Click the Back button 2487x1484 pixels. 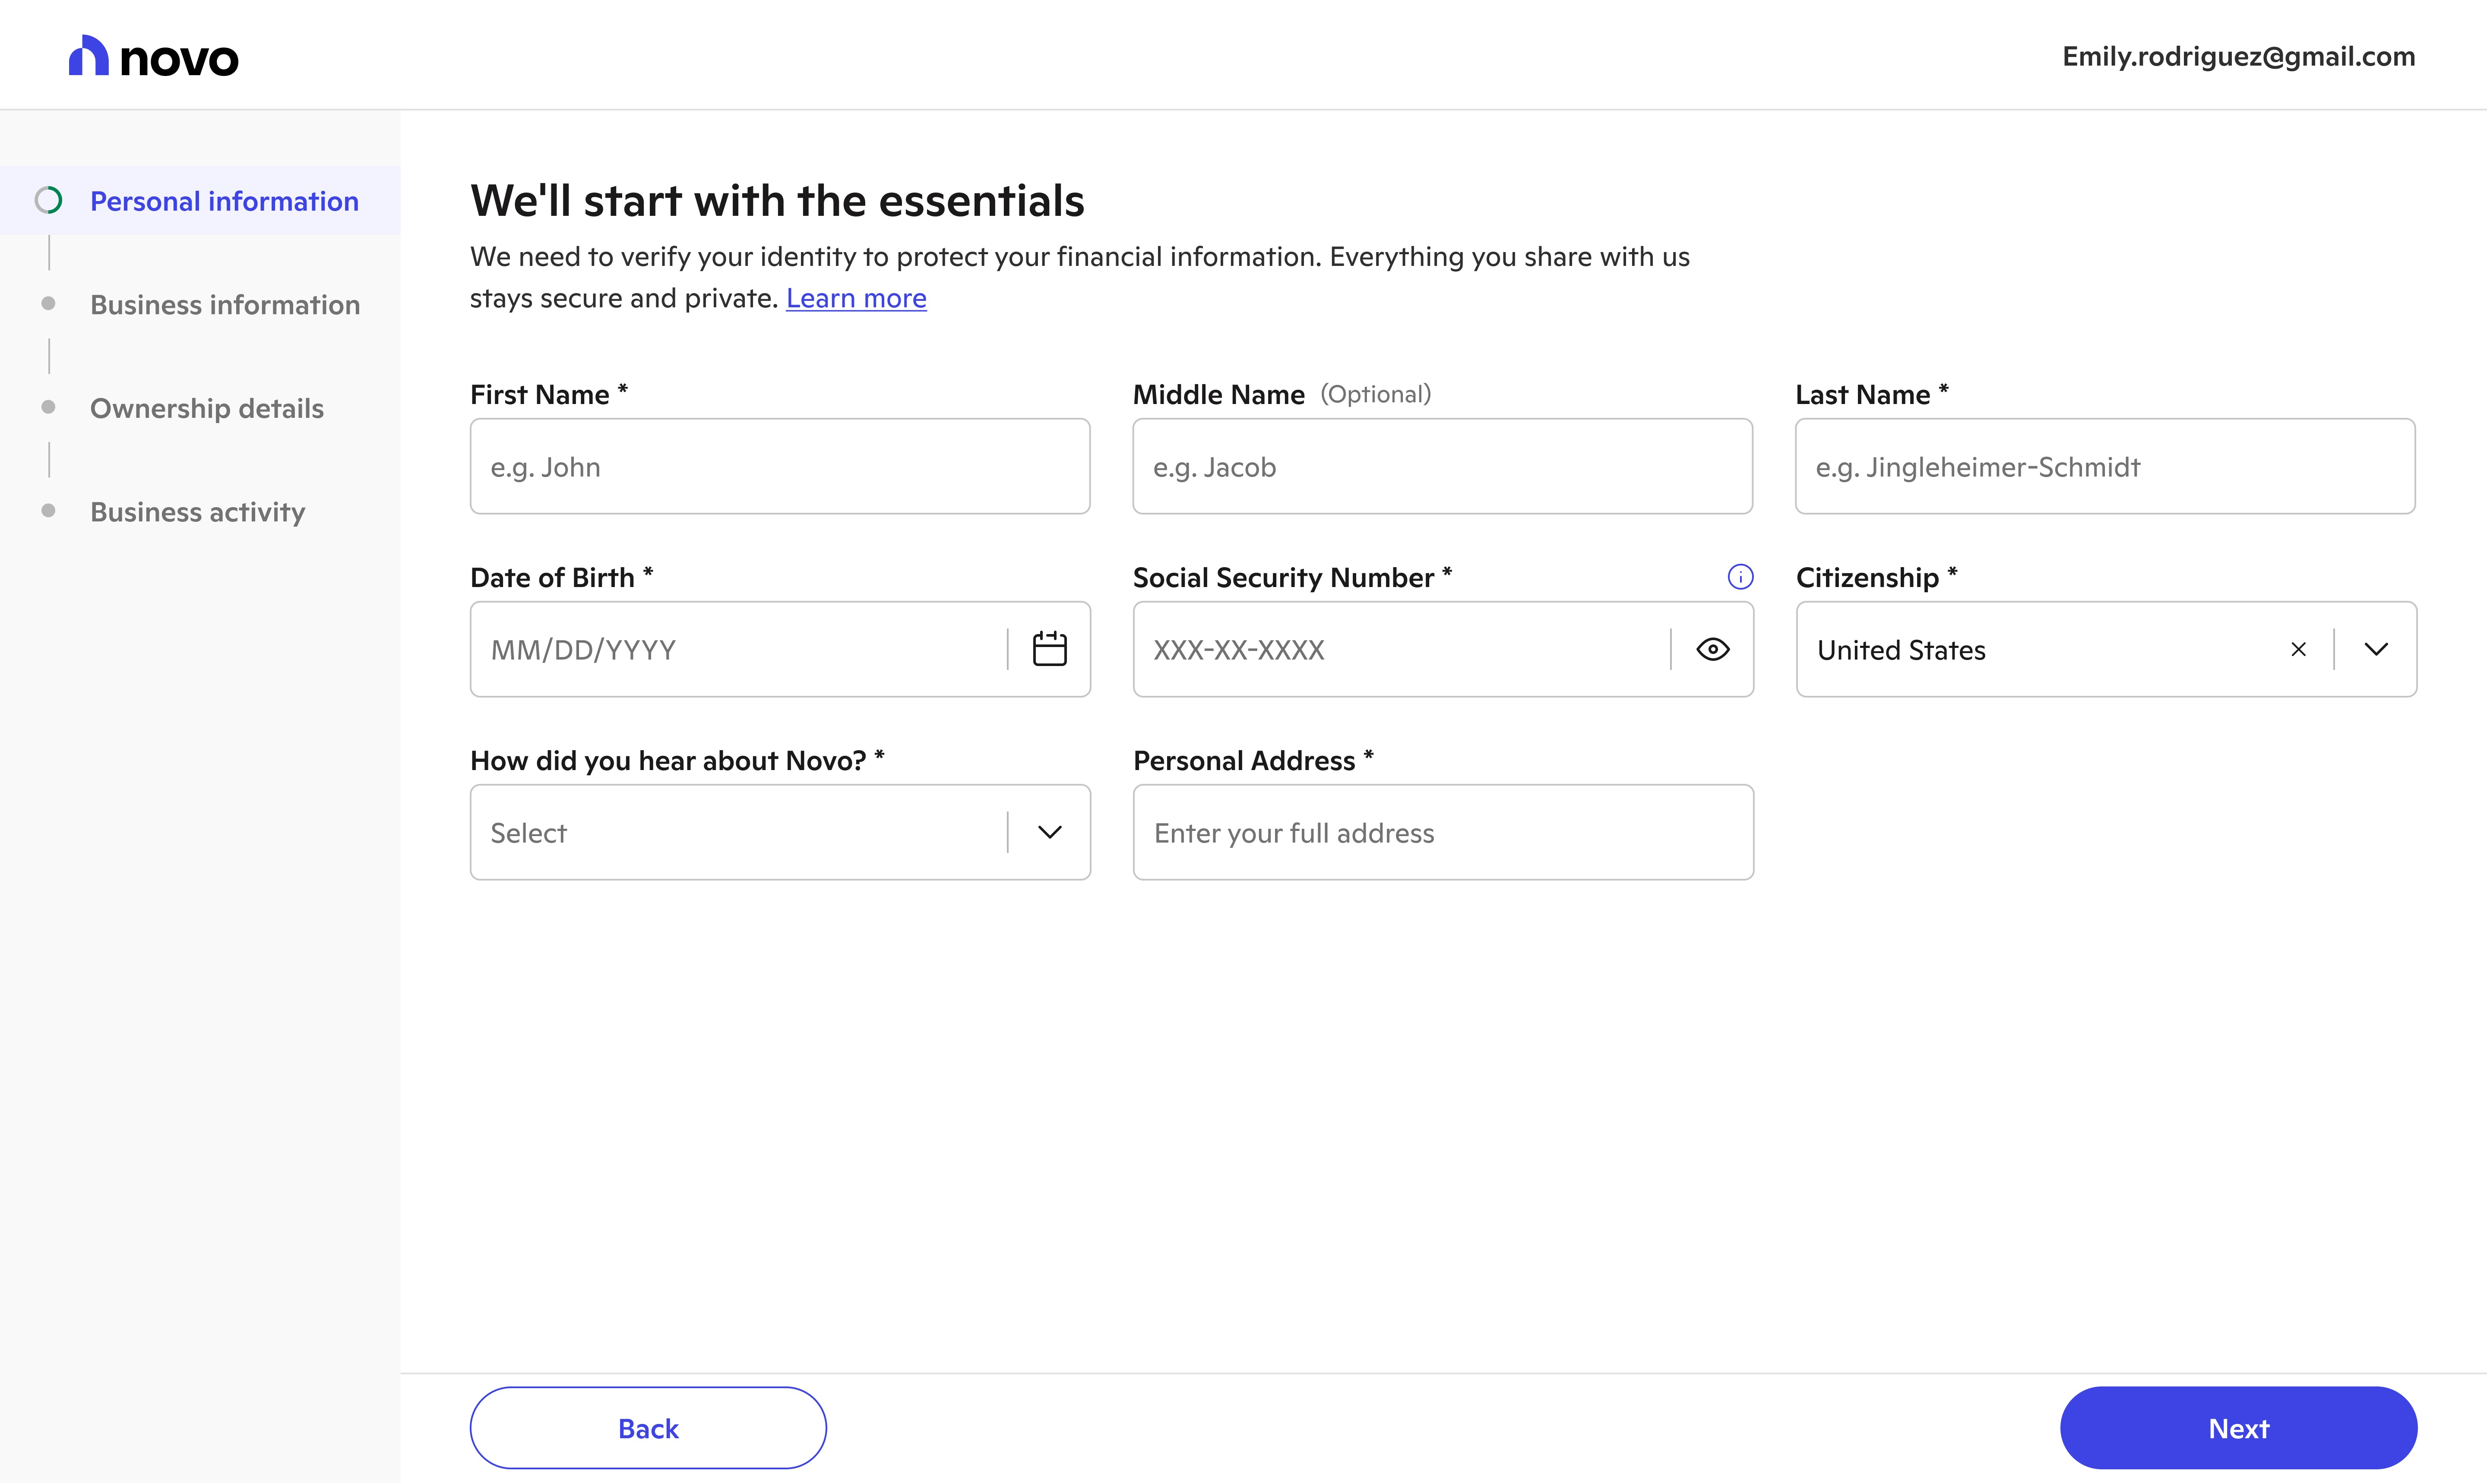(648, 1427)
